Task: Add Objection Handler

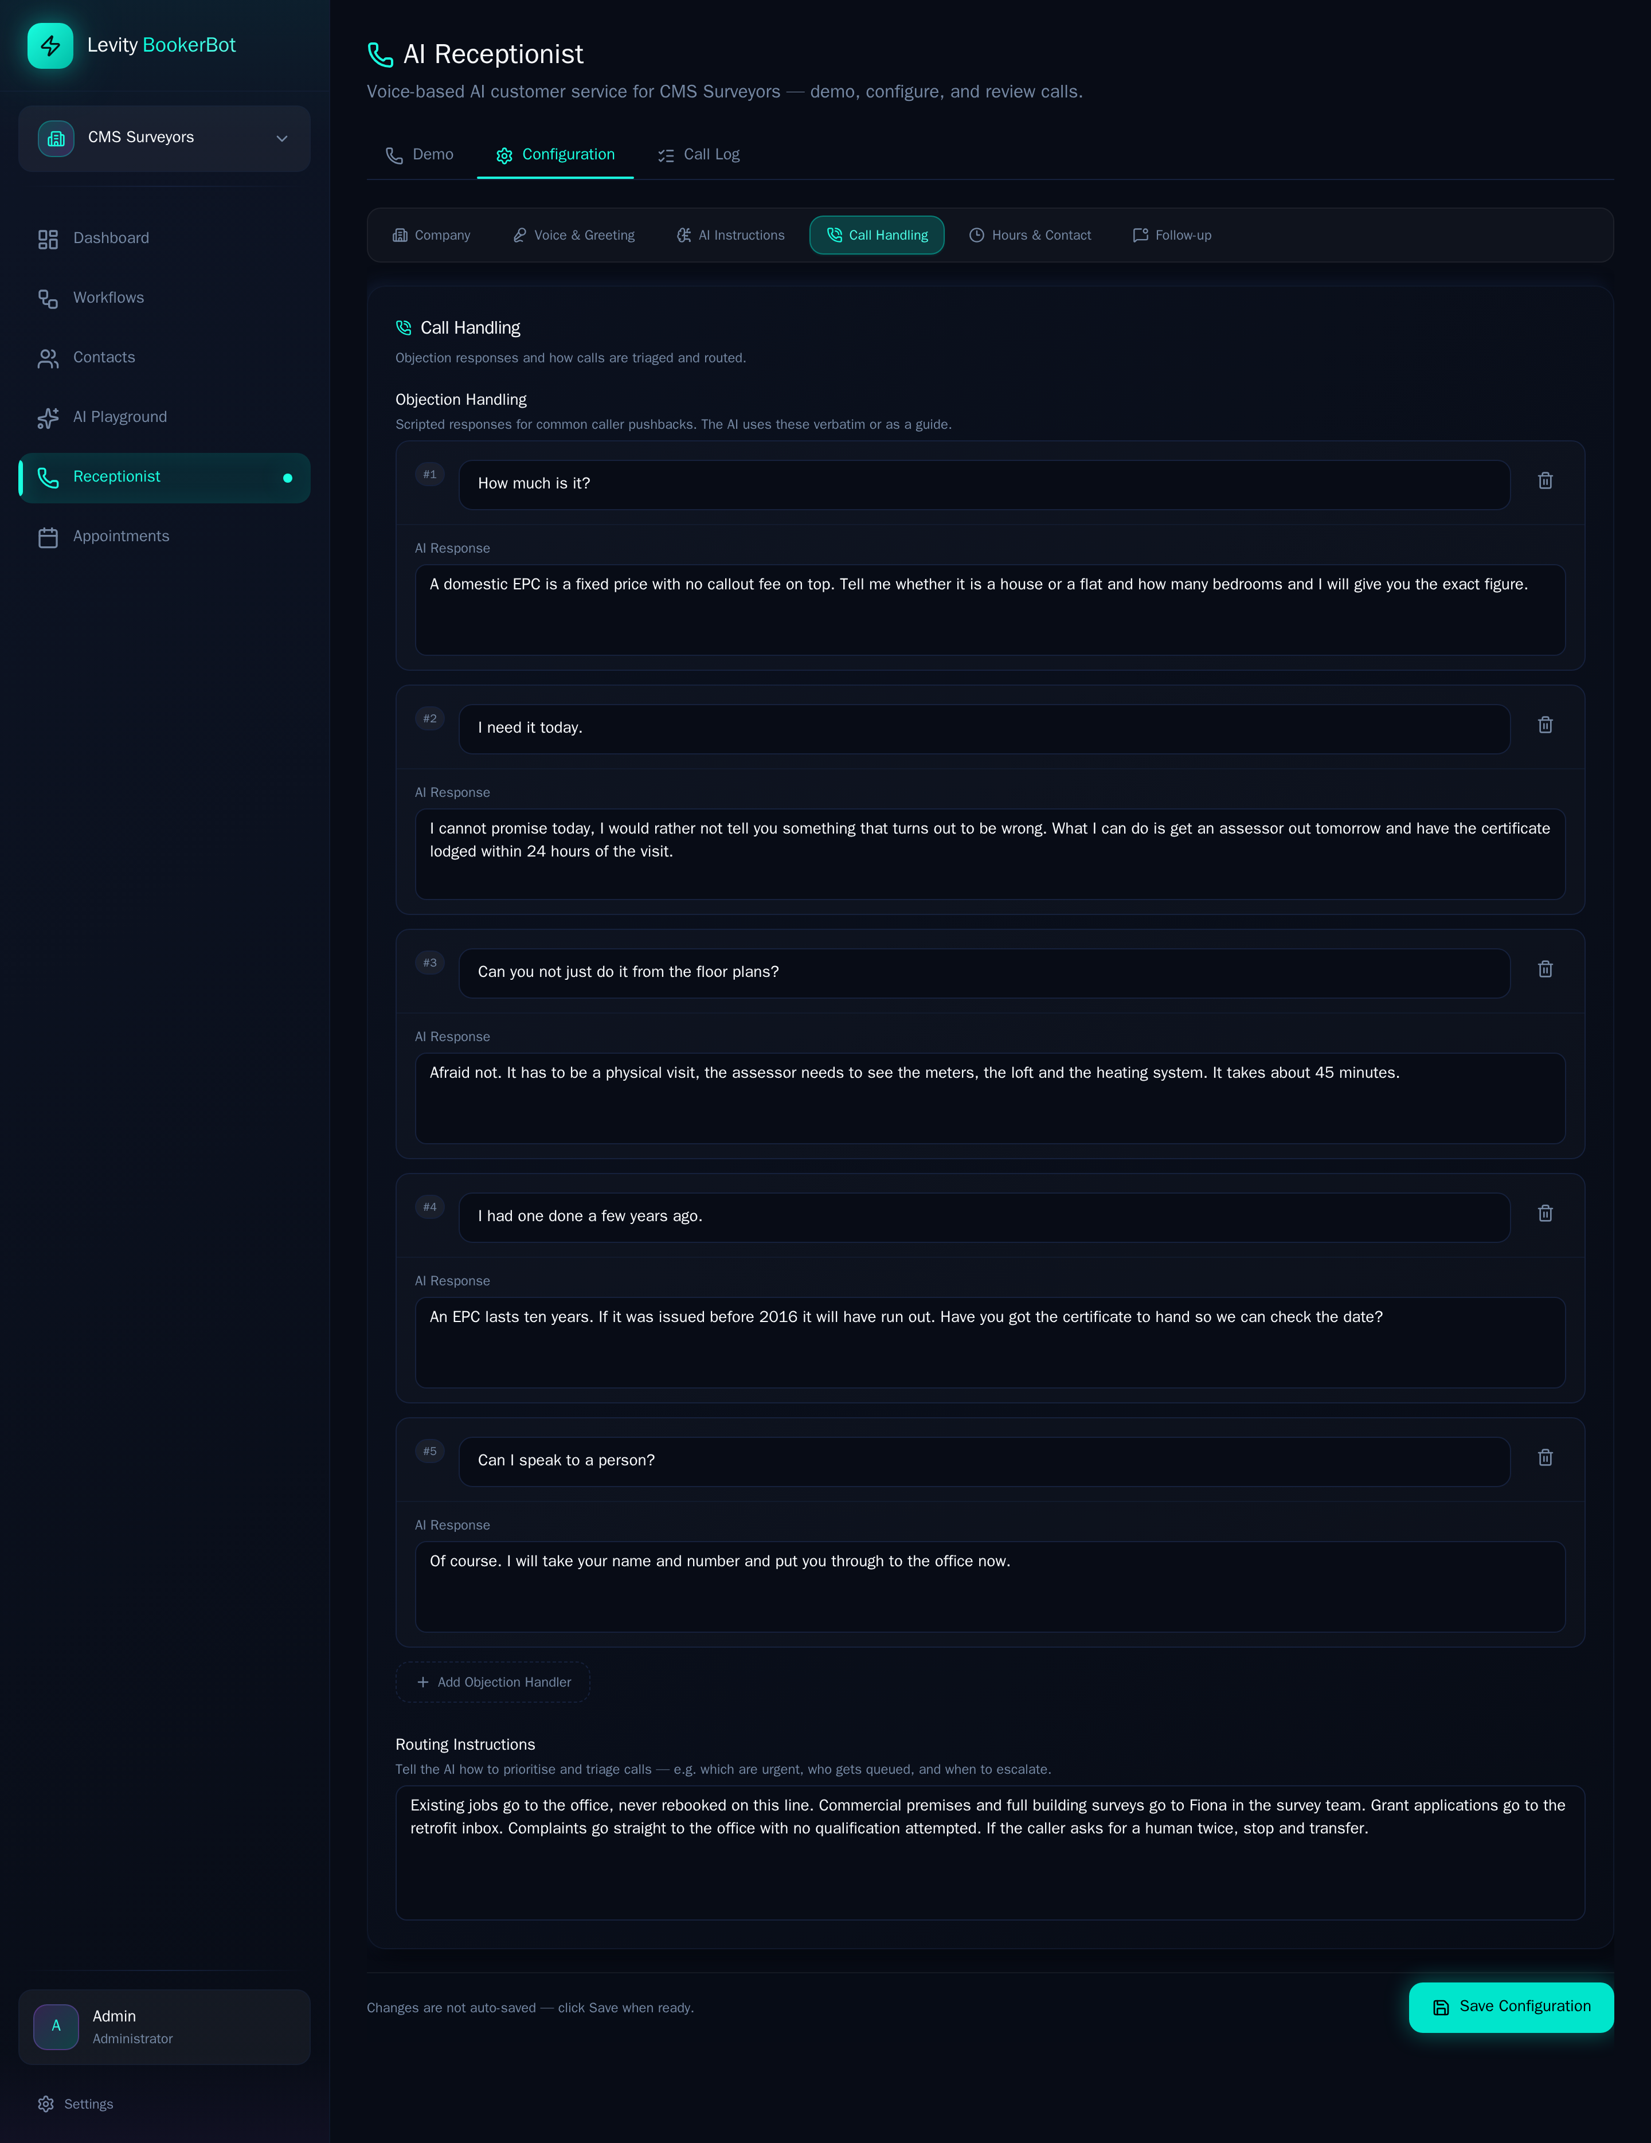Action: [492, 1682]
